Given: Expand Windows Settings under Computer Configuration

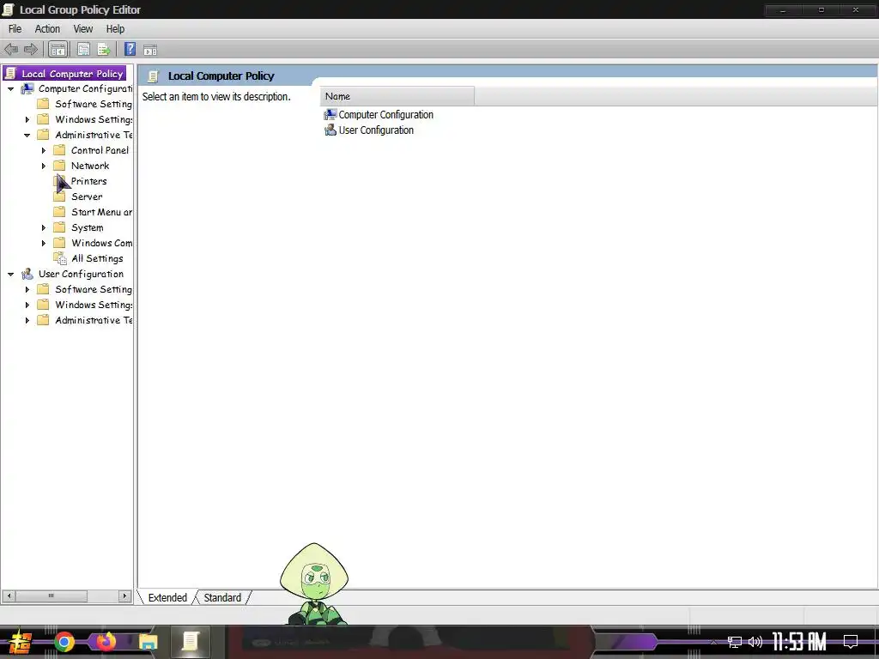Looking at the screenshot, I should [x=27, y=119].
